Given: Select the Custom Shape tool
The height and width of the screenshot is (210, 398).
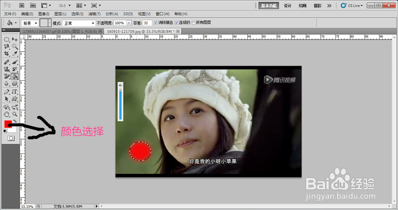Looking at the screenshot, I should (x=15, y=99).
